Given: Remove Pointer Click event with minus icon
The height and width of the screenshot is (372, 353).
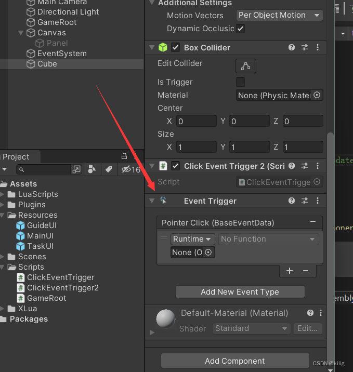Looking at the screenshot, I should pyautogui.click(x=313, y=222).
